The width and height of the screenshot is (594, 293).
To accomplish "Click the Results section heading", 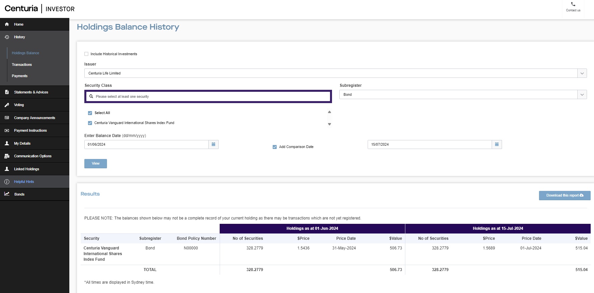I will point(90,194).
